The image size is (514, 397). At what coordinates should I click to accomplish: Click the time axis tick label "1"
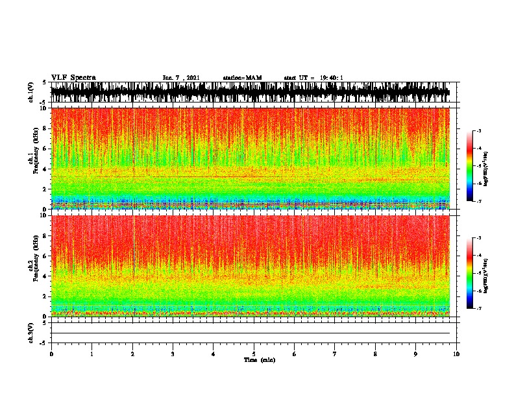92,354
